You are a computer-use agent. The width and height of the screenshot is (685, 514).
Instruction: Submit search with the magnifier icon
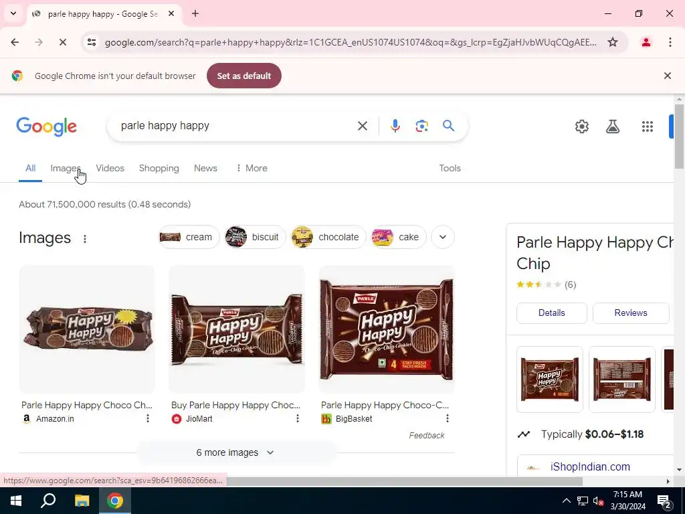click(448, 126)
